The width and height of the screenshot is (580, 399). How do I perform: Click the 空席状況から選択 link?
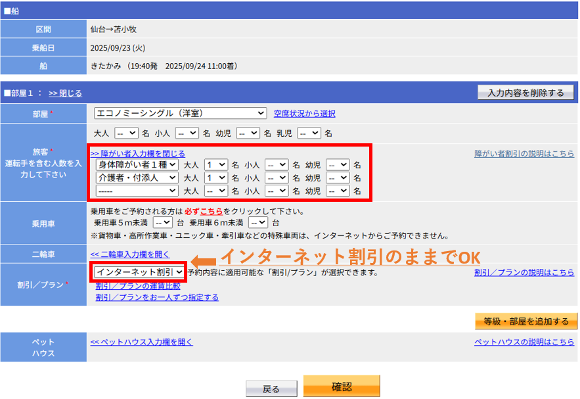(304, 114)
